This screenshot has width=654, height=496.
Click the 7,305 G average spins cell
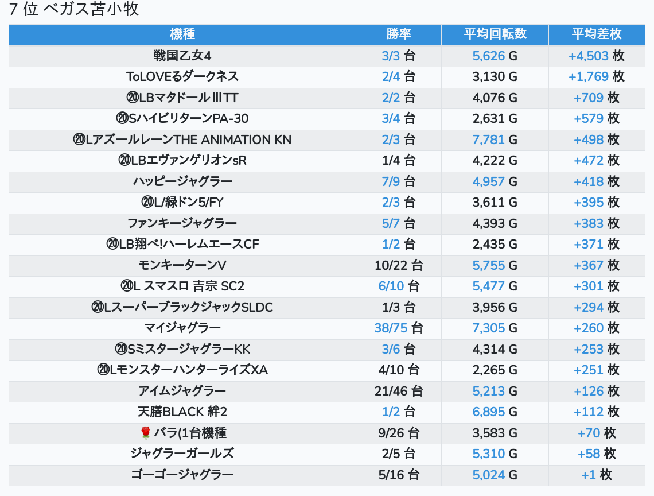point(495,328)
